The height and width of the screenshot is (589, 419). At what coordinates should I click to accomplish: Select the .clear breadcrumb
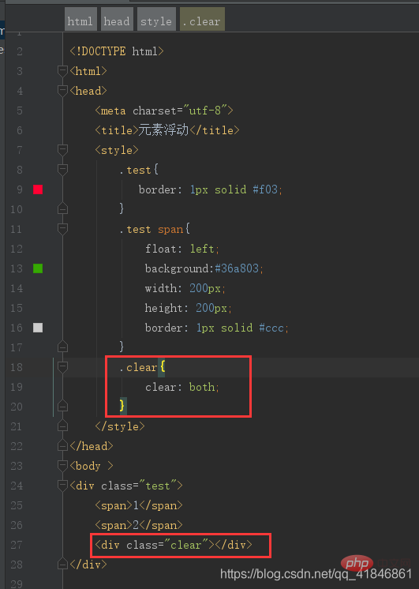[x=202, y=20]
